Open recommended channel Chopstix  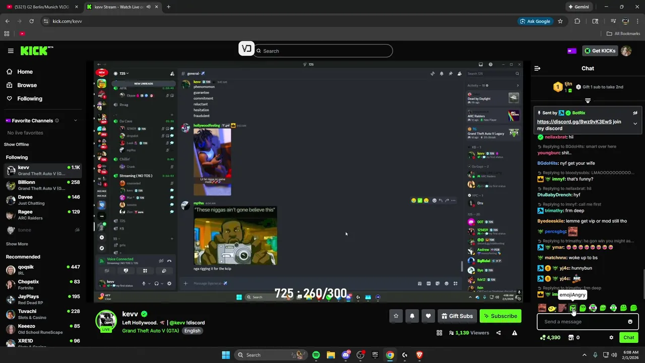(42, 285)
